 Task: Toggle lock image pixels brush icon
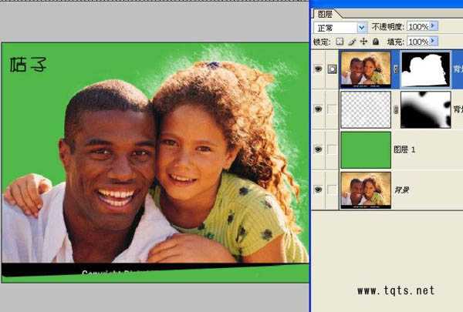[352, 42]
